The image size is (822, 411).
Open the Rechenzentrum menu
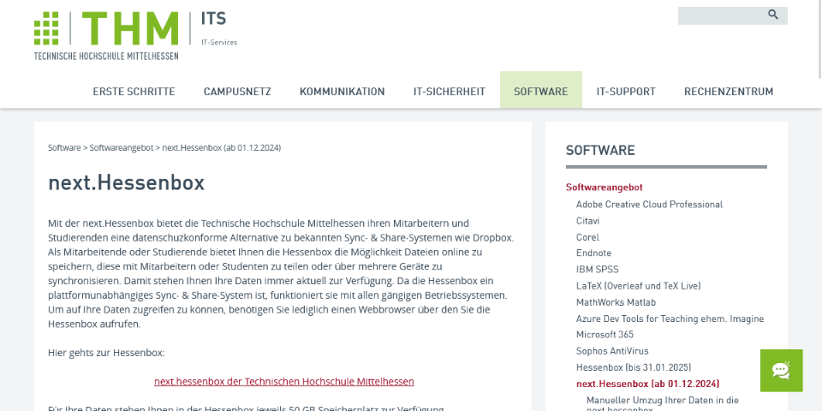(729, 92)
